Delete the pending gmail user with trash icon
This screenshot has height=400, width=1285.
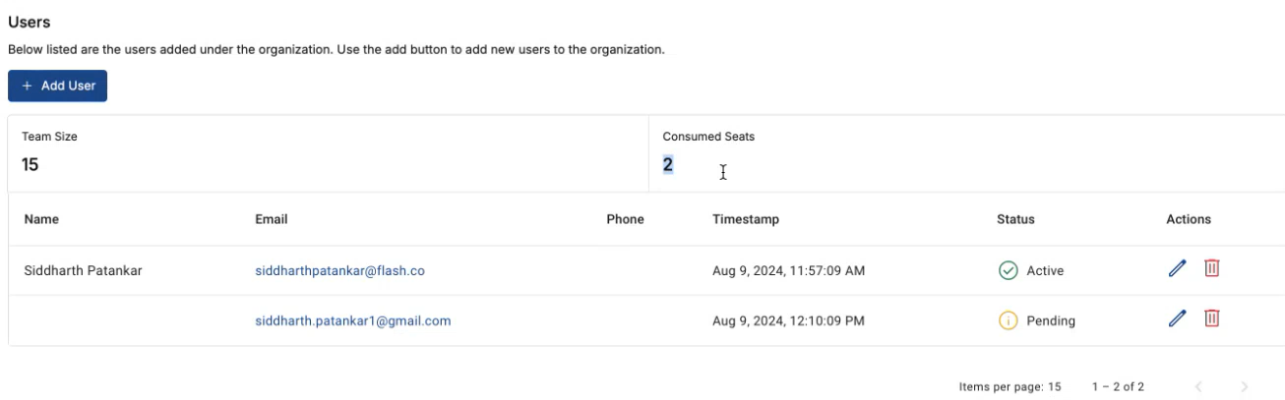[x=1212, y=317]
